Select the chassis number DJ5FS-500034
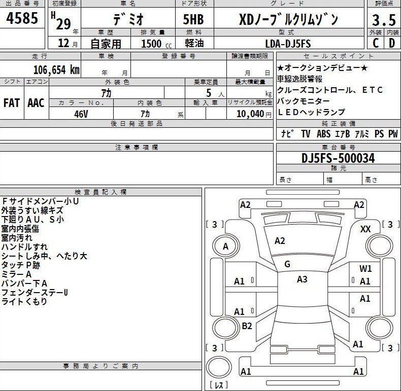401x391 pixels. click(x=338, y=158)
